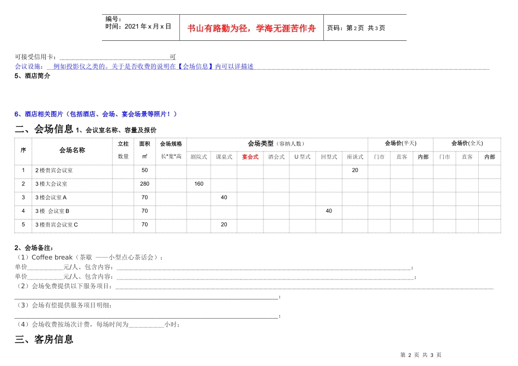Click the footer page number 第2页 共3页
Viewport: 518px width, 366px height.
(421, 355)
